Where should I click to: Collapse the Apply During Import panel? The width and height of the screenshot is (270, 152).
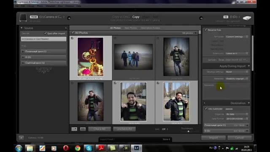(249, 66)
